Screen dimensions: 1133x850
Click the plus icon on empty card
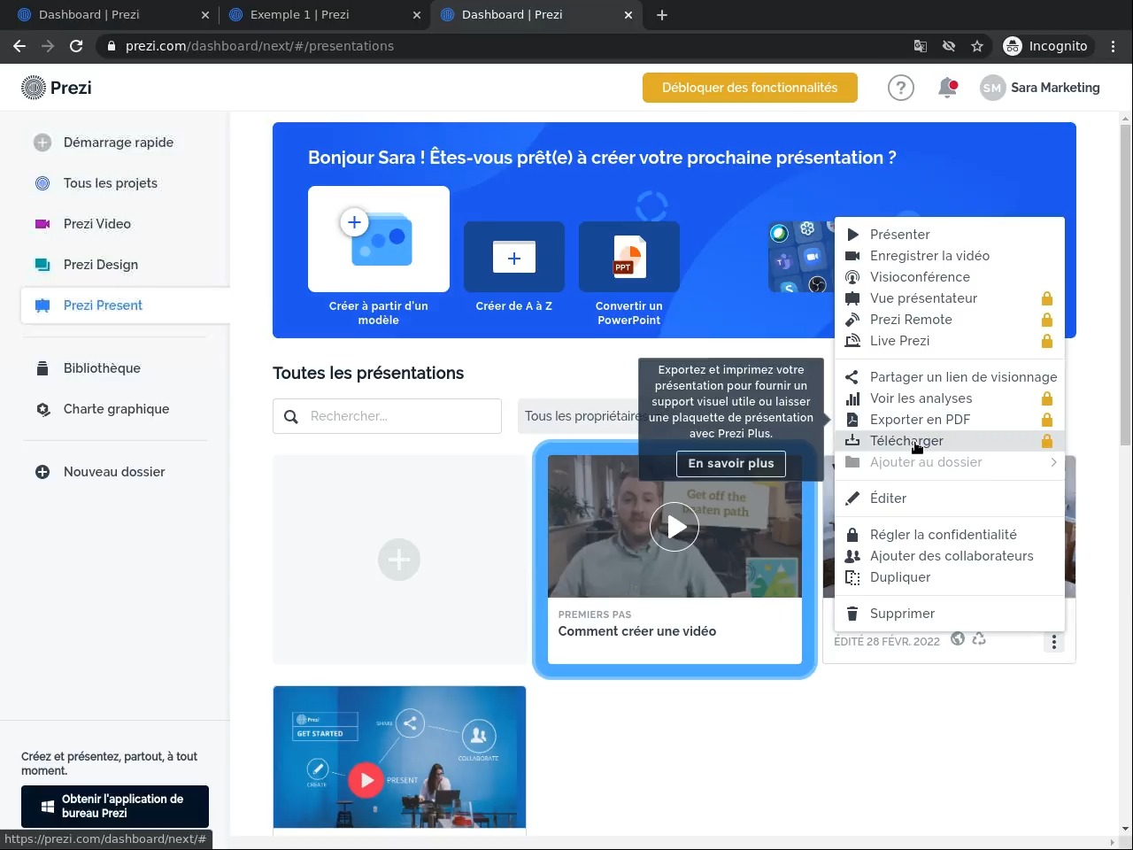click(x=399, y=560)
